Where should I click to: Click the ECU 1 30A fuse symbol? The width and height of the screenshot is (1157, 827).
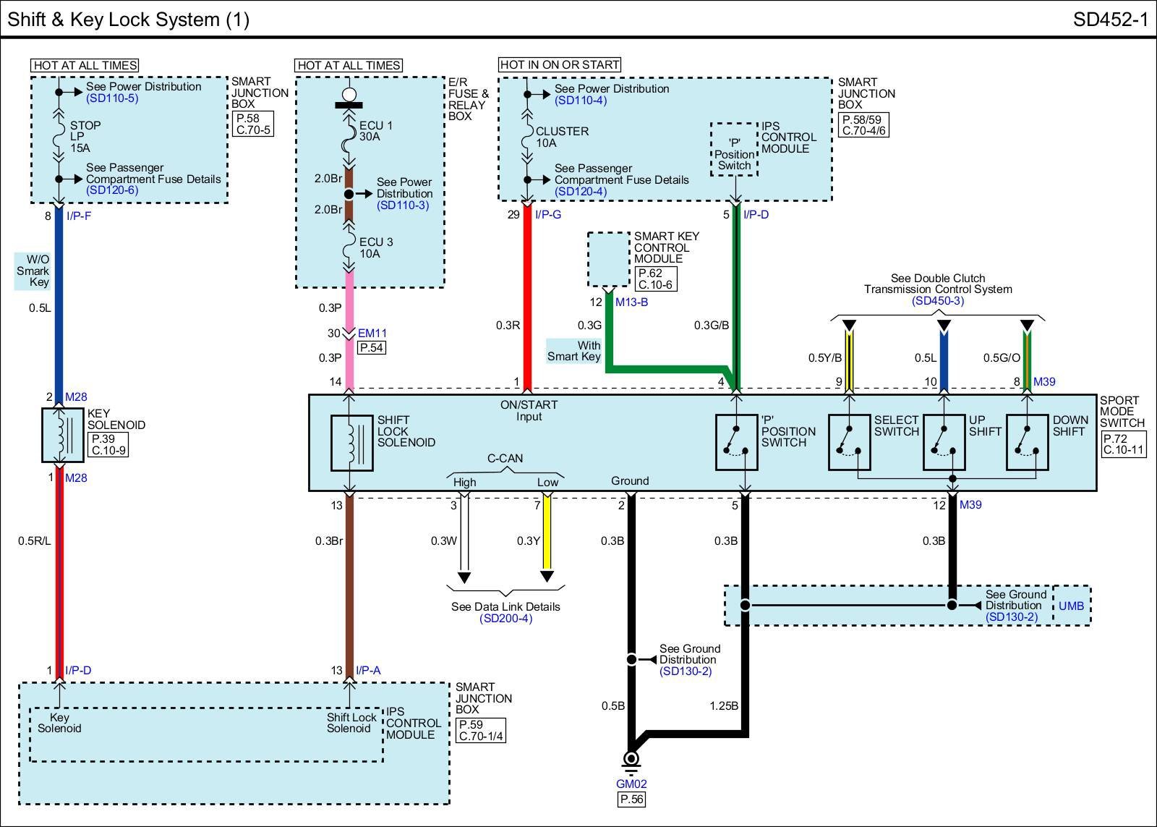(x=349, y=132)
